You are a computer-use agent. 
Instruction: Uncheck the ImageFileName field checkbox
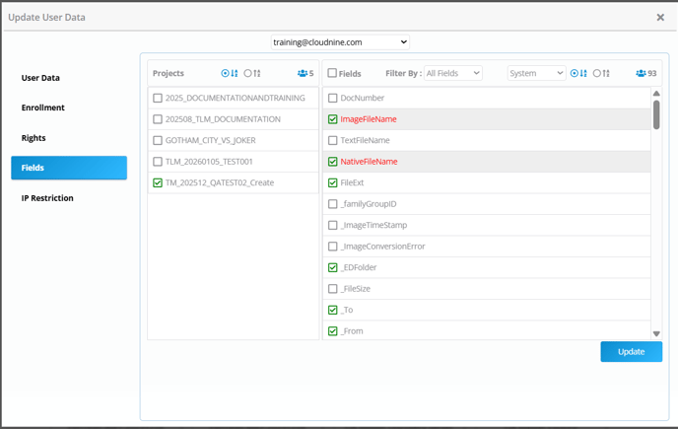tap(332, 119)
